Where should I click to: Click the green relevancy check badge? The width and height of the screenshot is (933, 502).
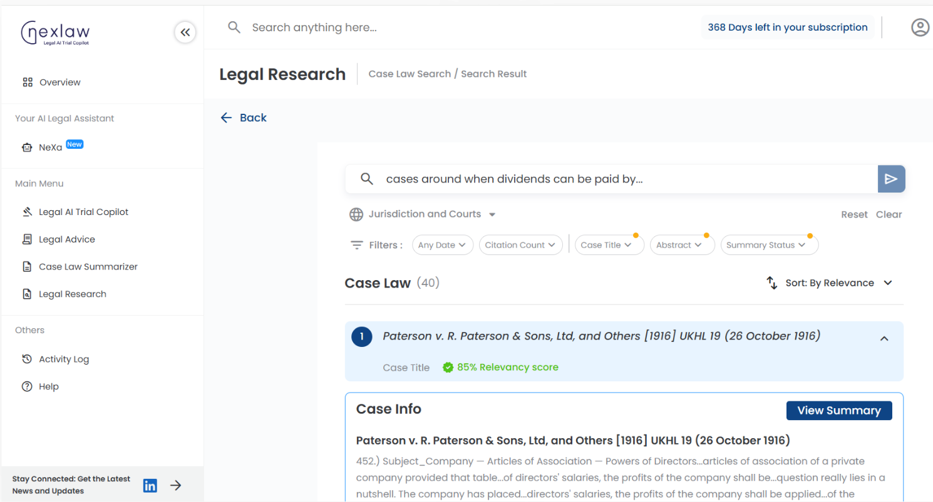(448, 368)
